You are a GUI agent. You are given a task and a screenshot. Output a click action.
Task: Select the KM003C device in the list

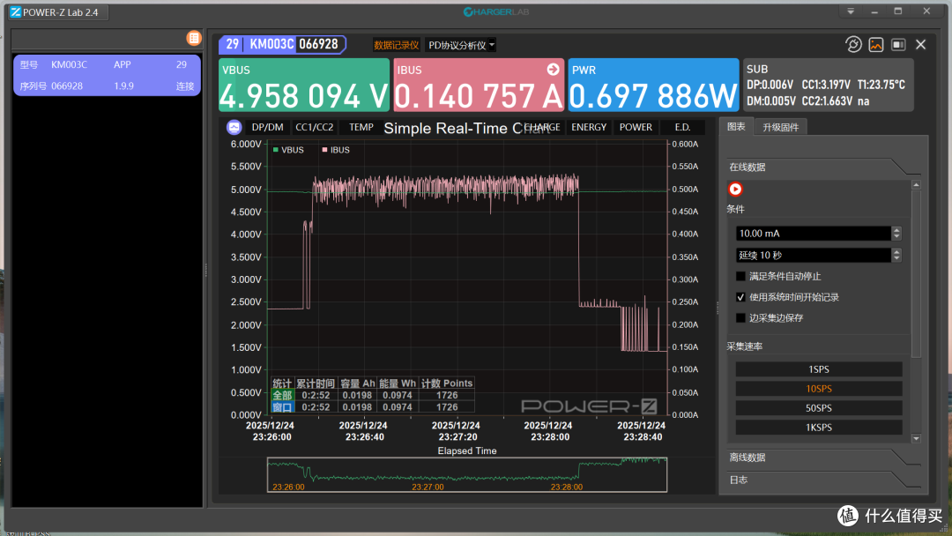point(107,75)
